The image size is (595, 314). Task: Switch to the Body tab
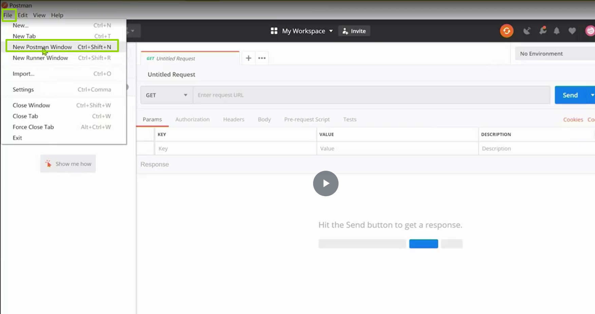pyautogui.click(x=264, y=119)
